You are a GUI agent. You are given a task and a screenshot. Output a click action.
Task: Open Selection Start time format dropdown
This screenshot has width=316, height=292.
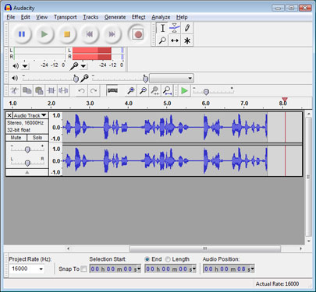[139, 269]
